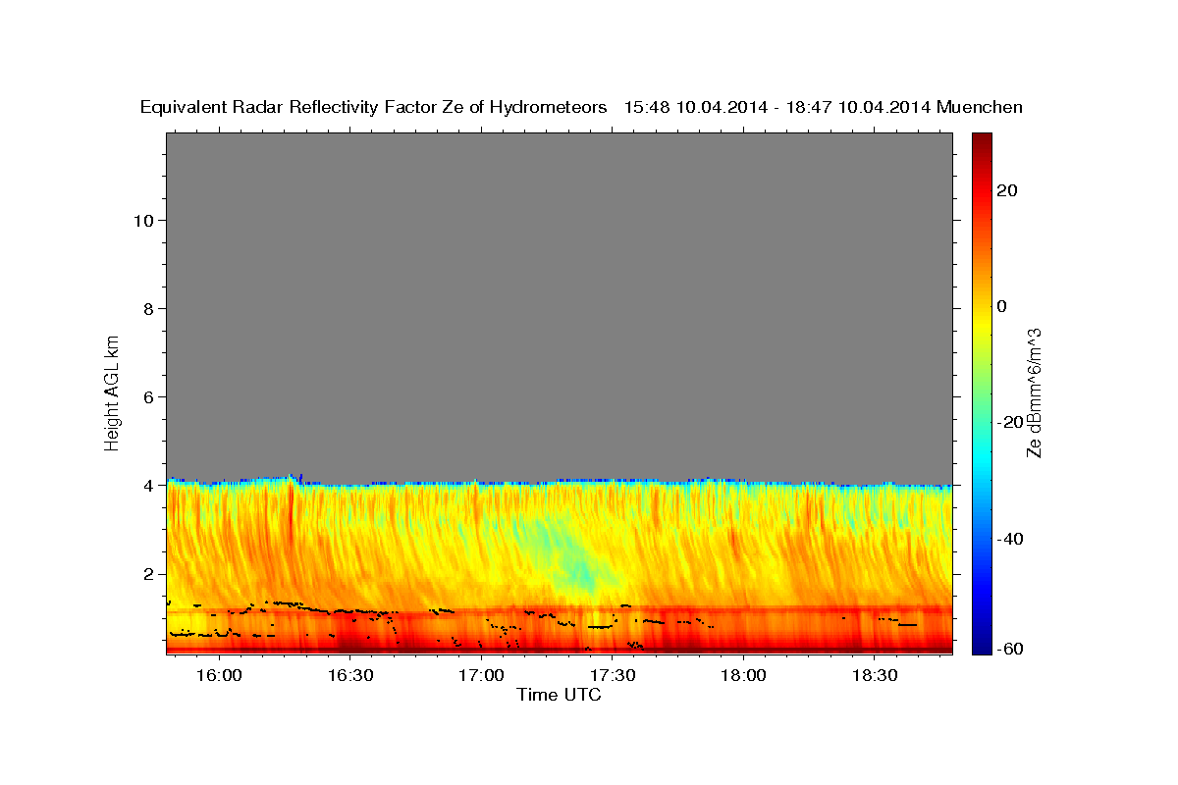Image resolution: width=1178 pixels, height=785 pixels.
Task: Click the '18:00' time tick label
Action: [x=743, y=676]
